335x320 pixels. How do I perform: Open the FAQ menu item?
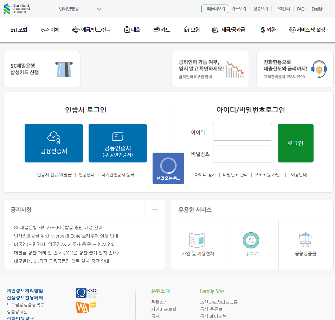tap(301, 8)
